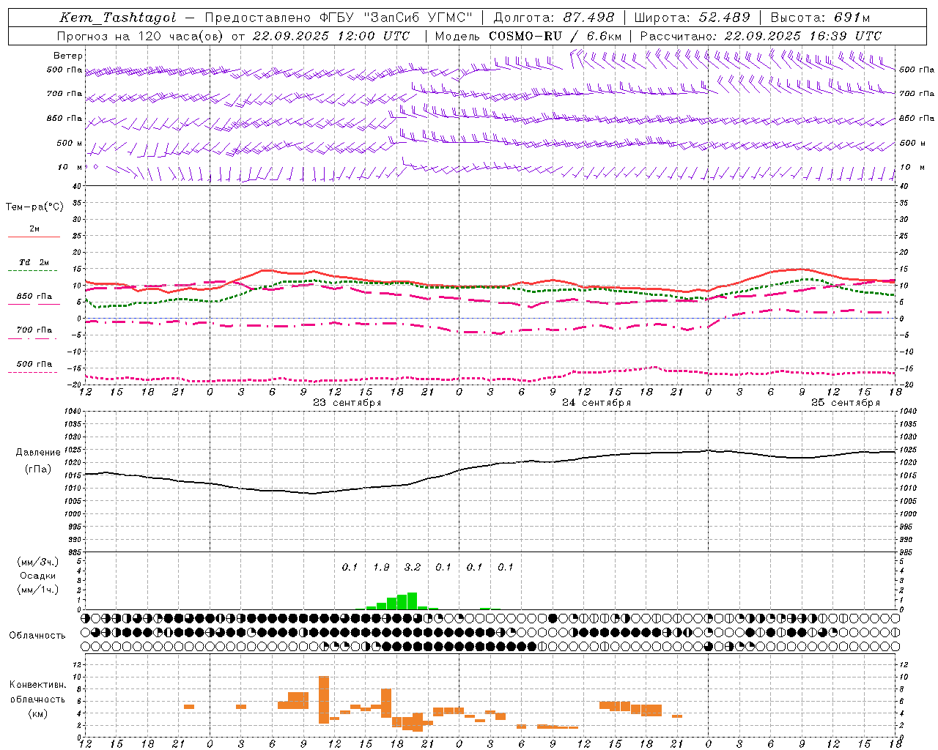Click the '(мм/1ч.)' precipitation unit label
This screenshot has width=938, height=750.
click(37, 590)
